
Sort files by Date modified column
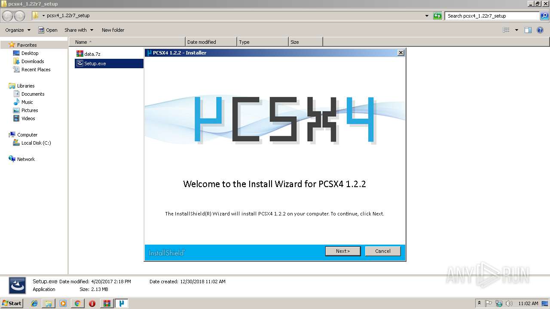(x=211, y=42)
